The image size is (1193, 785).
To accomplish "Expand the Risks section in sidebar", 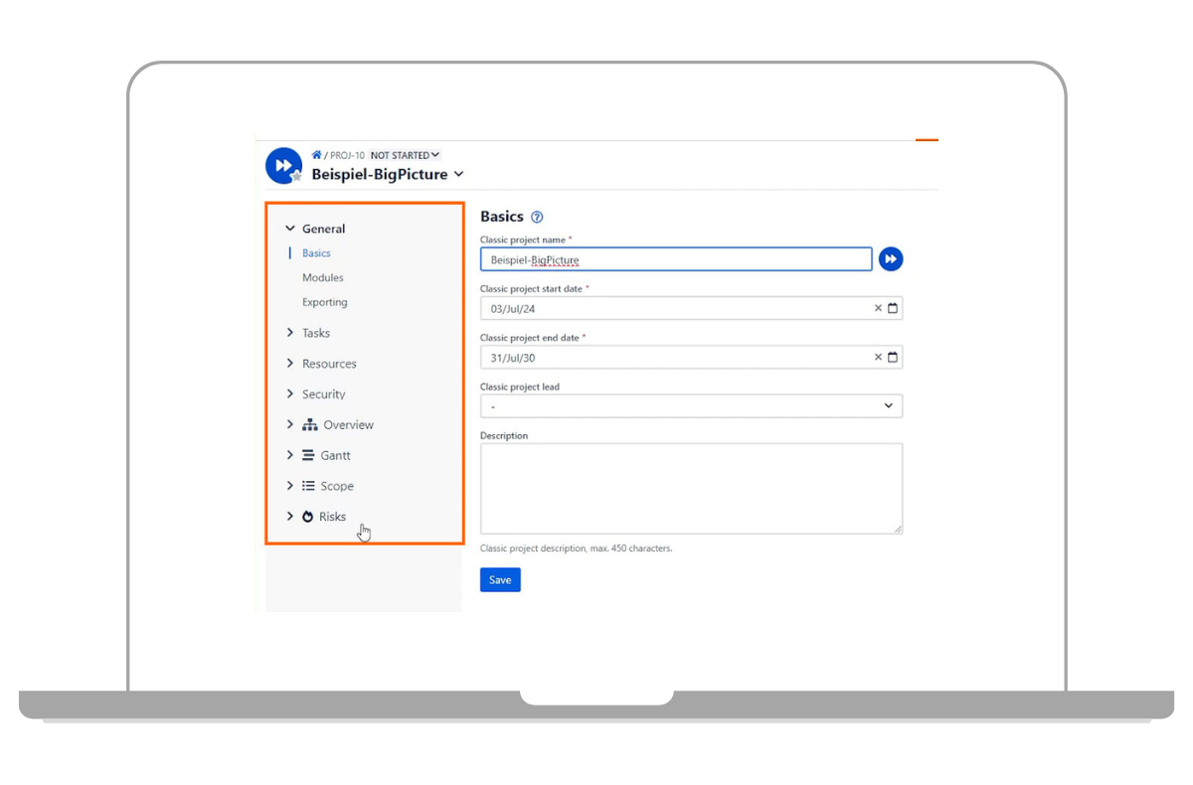I will click(290, 517).
